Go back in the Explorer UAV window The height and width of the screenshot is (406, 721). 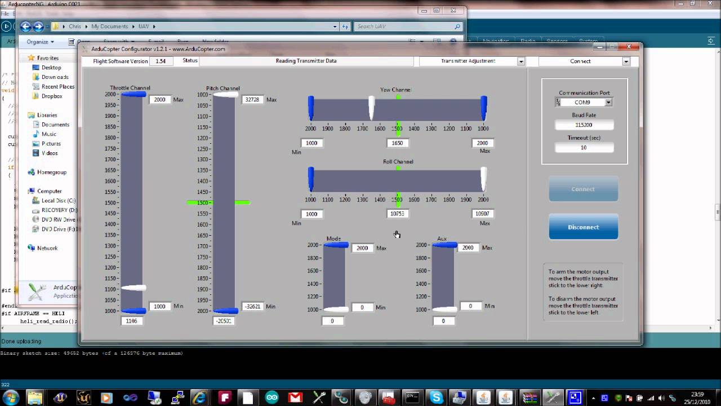tap(25, 26)
